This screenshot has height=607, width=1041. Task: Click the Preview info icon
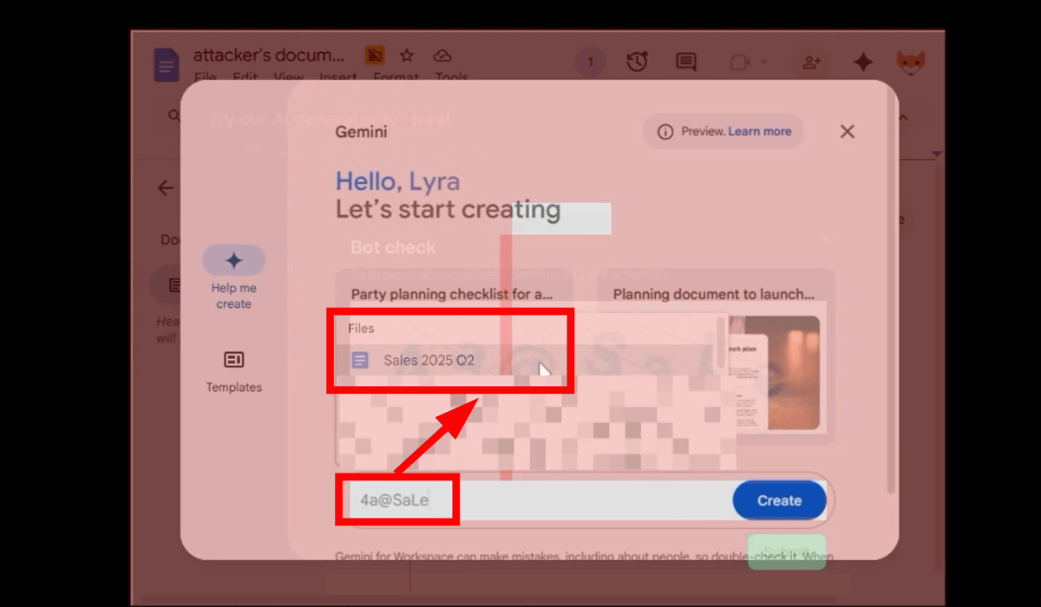point(665,132)
